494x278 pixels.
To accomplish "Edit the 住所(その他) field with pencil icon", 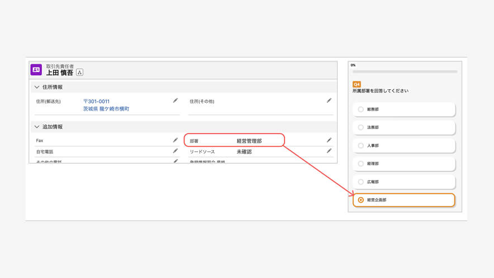I will [329, 100].
